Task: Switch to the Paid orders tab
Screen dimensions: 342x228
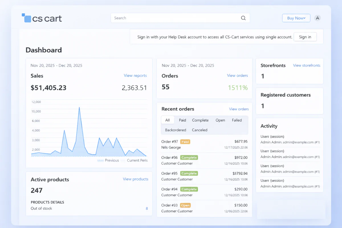Action: click(182, 120)
